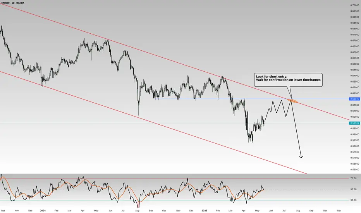Click the 0.58000 price axis label
The height and width of the screenshot is (213, 361).
(x=354, y=146)
